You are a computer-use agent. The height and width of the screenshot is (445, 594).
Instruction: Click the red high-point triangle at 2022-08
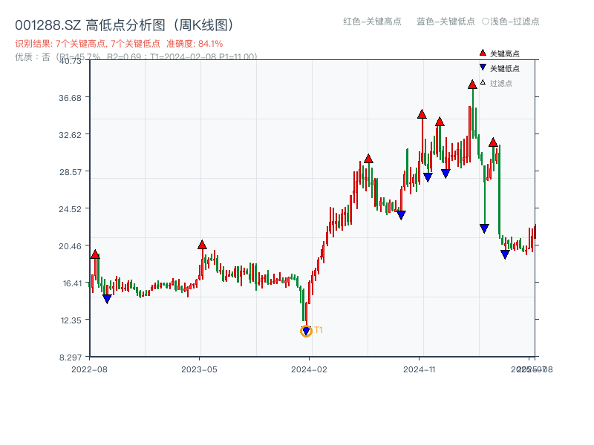pyautogui.click(x=95, y=254)
